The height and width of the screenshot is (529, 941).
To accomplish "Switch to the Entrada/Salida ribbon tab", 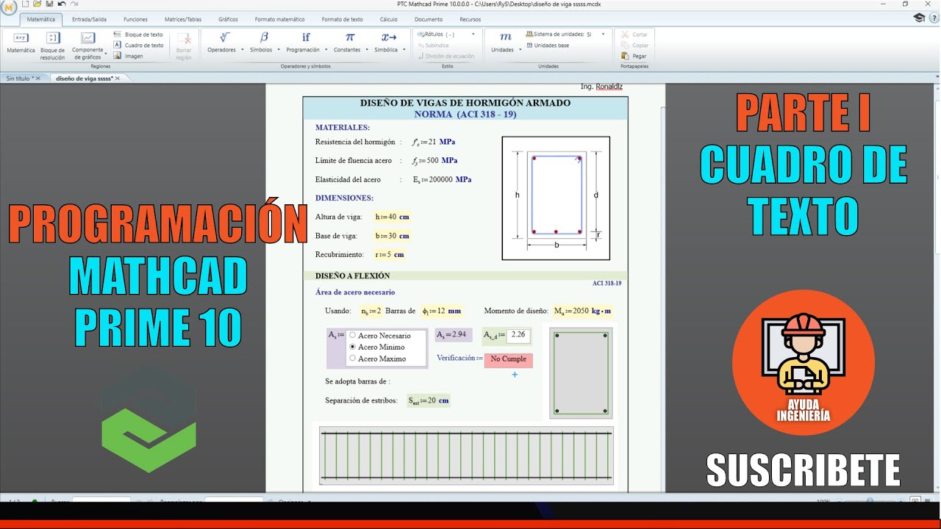I will (x=89, y=20).
